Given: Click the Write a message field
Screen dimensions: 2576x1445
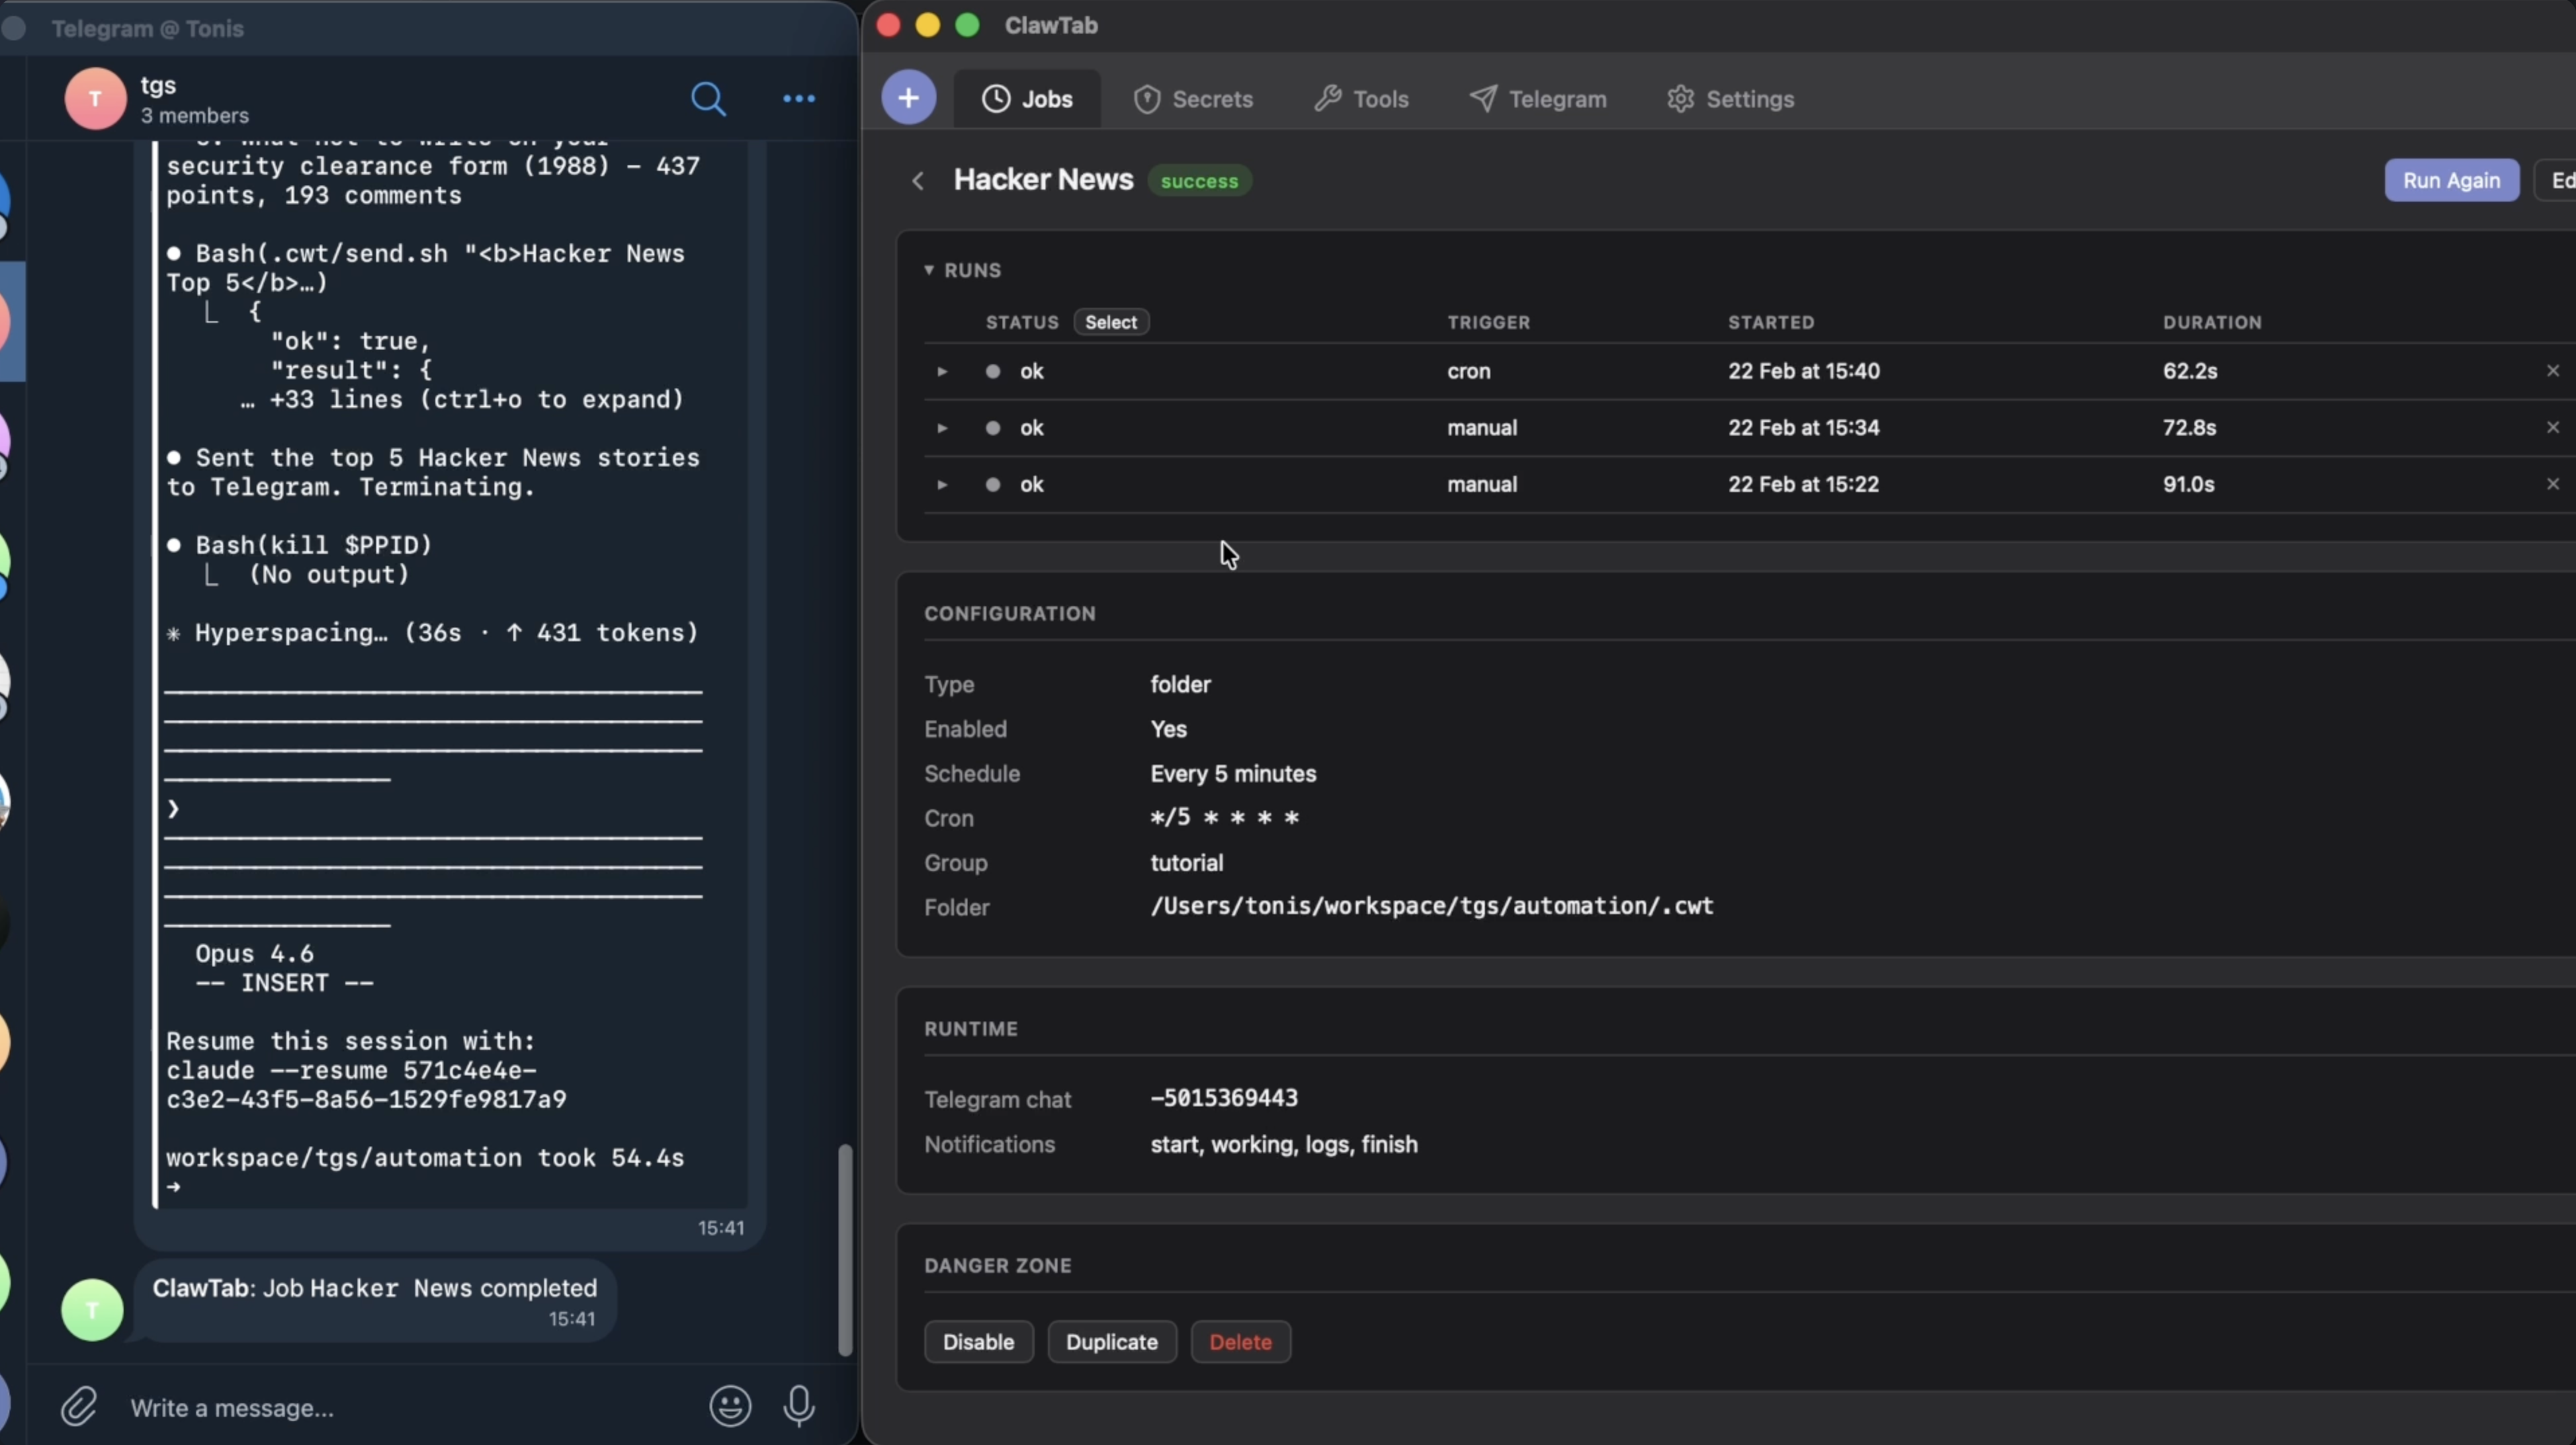Looking at the screenshot, I should click(300, 1407).
